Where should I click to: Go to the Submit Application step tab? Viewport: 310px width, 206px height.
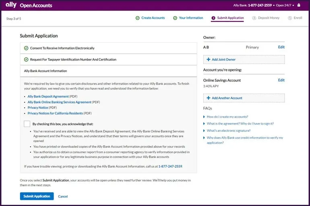[x=230, y=18]
